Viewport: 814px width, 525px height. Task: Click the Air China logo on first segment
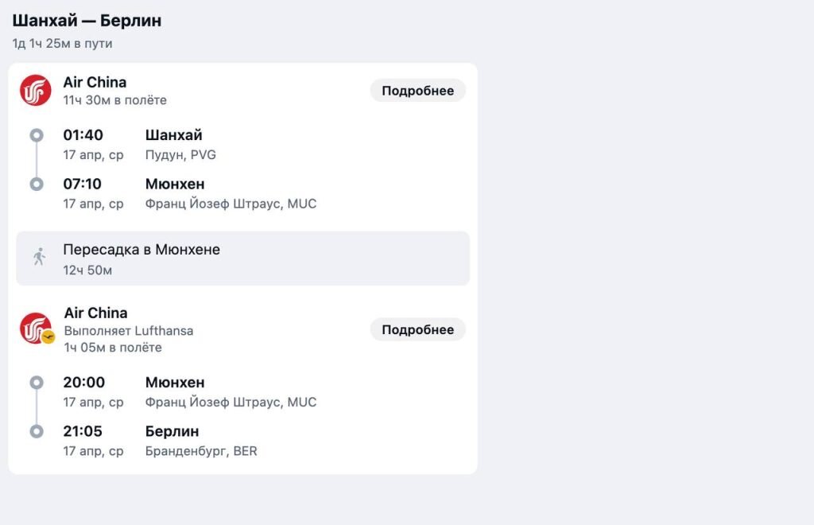(x=35, y=90)
